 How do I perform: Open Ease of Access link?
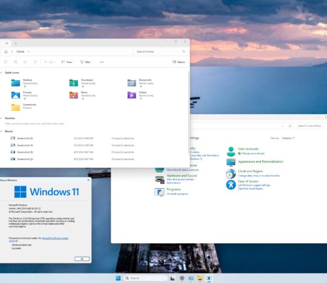[248, 181]
